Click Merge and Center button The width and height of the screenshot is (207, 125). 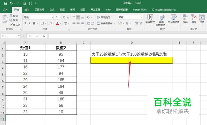coord(105,23)
